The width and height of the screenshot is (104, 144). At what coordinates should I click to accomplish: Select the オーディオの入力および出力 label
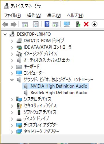(x=47, y=60)
